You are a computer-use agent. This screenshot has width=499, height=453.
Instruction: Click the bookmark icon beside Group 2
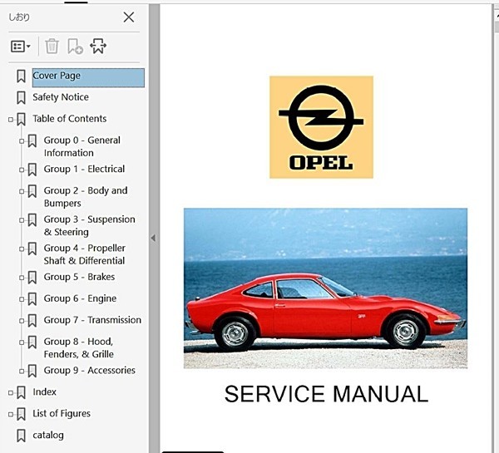pos(32,191)
